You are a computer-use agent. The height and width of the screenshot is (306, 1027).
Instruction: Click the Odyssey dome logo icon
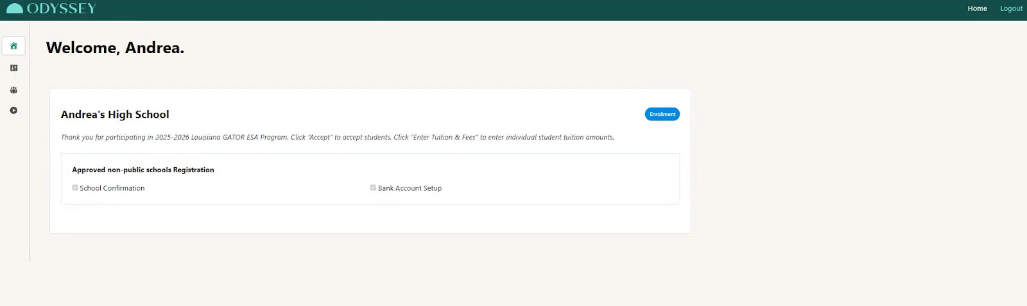coord(14,8)
